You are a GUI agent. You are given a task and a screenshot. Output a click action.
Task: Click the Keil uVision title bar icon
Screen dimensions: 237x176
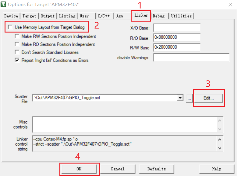(x=4, y=5)
